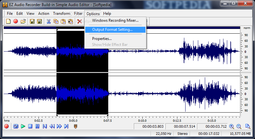This screenshot has width=255, height=139.
Task: Cut the selected audio with scissors
Action: [x=49, y=21]
